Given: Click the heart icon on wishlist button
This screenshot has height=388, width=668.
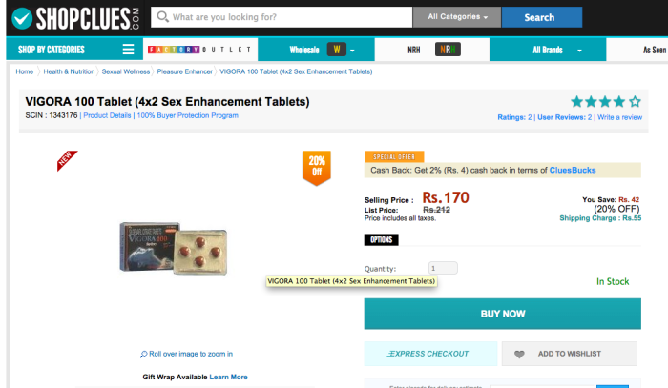Looking at the screenshot, I should point(519,354).
